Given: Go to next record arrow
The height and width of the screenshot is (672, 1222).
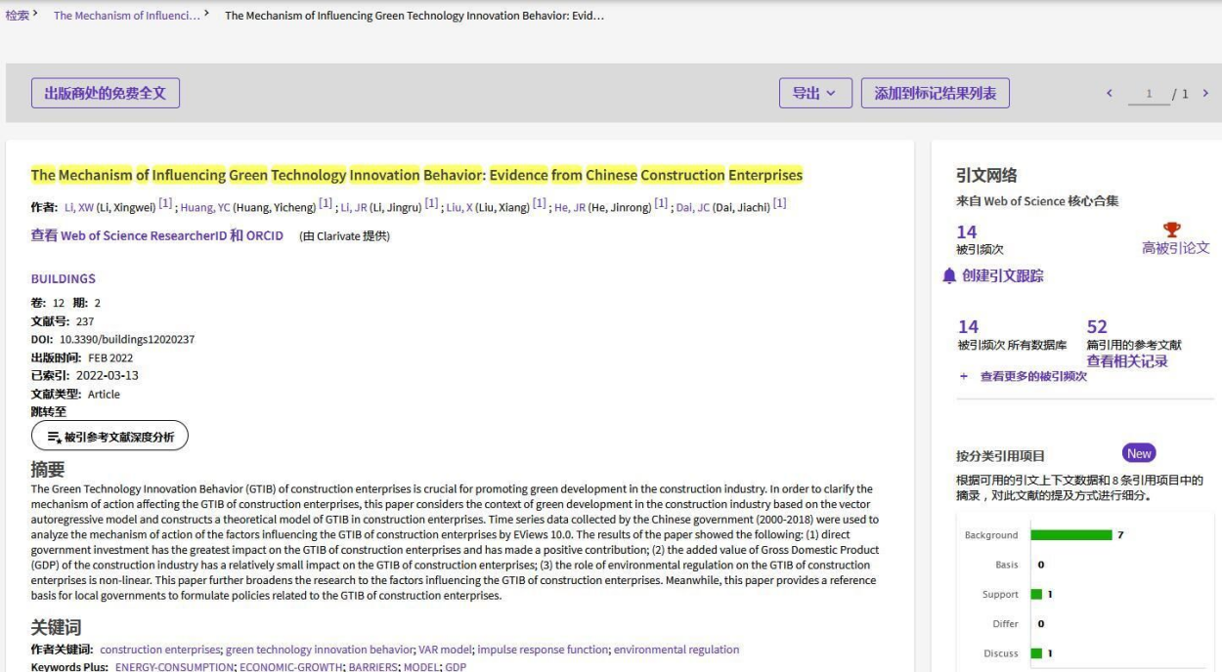Looking at the screenshot, I should (1205, 94).
